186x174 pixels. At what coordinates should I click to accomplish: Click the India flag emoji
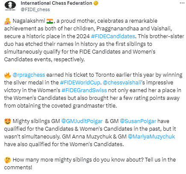pyautogui.click(x=50, y=21)
